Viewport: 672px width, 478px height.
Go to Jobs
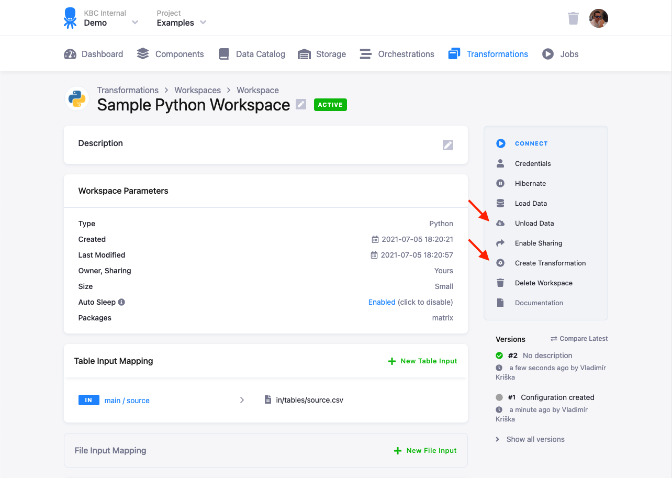(560, 54)
